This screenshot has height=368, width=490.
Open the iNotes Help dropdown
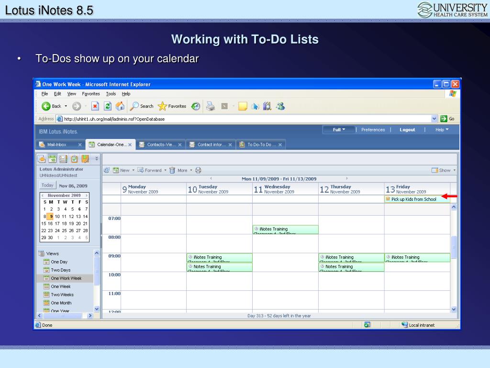point(442,129)
